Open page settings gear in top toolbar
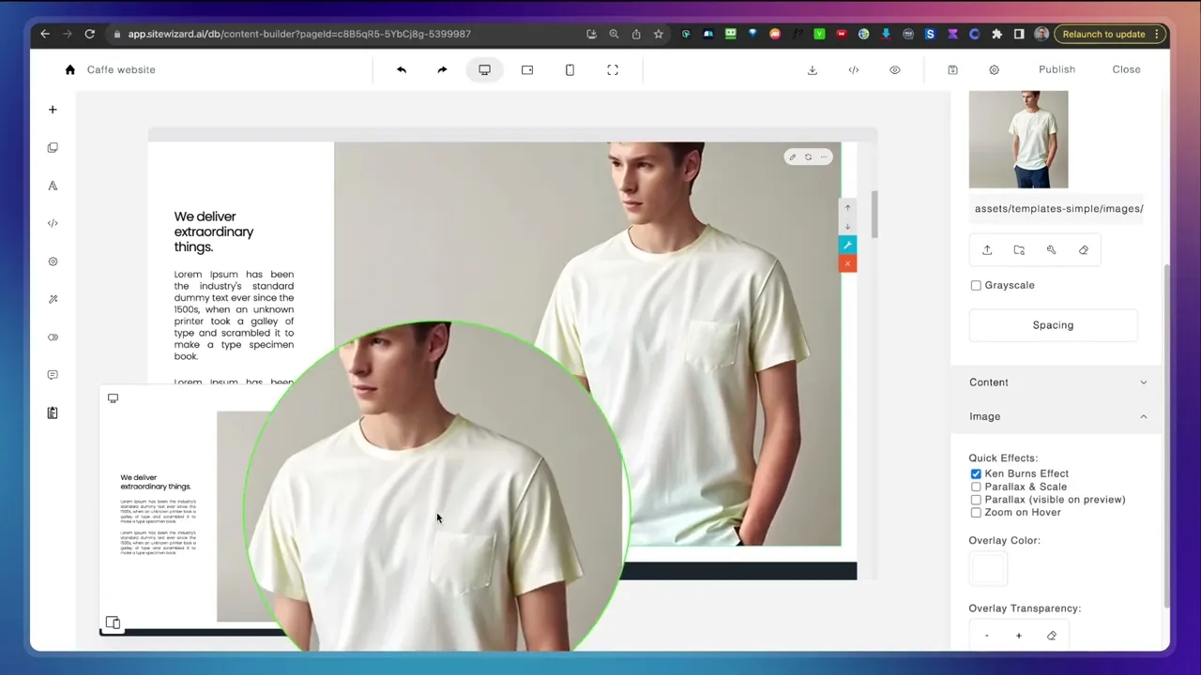Viewport: 1201px width, 675px height. (994, 69)
